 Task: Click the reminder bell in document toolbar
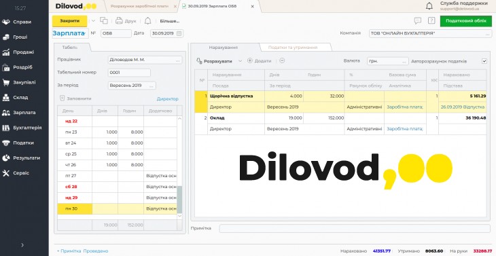pyautogui.click(x=147, y=21)
